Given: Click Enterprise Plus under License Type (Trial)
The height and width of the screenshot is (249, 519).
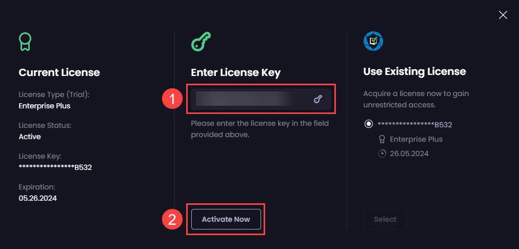Looking at the screenshot, I should (45, 106).
